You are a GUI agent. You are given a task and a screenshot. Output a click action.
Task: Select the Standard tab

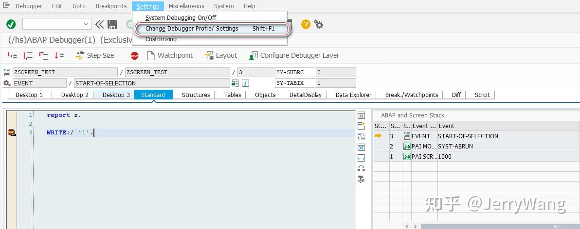point(153,95)
